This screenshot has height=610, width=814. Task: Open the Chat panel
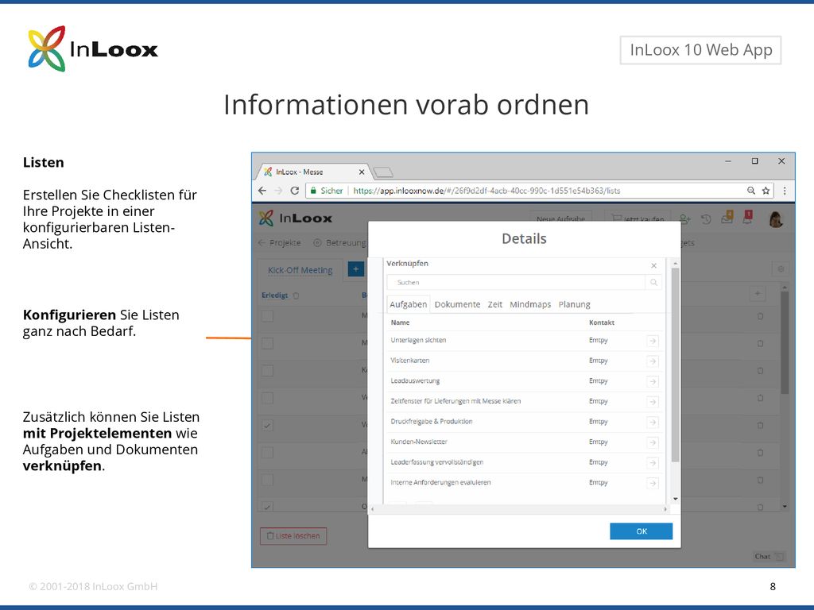[x=769, y=557]
